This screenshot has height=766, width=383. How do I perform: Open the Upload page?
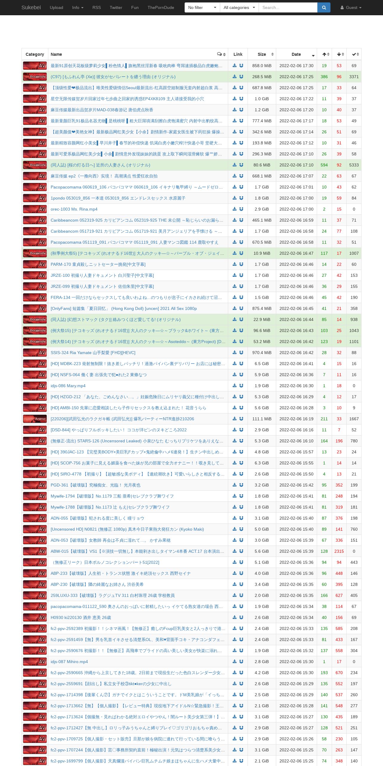coord(56,7)
